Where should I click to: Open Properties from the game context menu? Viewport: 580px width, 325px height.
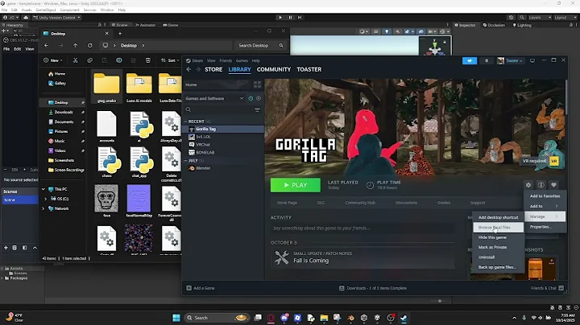tap(545, 227)
